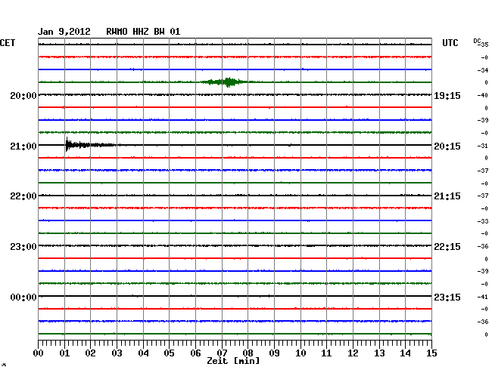Click the Zeit [min] axis title
The image size is (492, 373).
coord(233,361)
